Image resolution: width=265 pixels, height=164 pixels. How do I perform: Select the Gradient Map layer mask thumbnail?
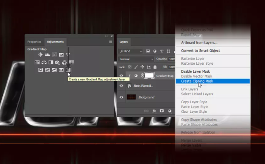point(149,75)
